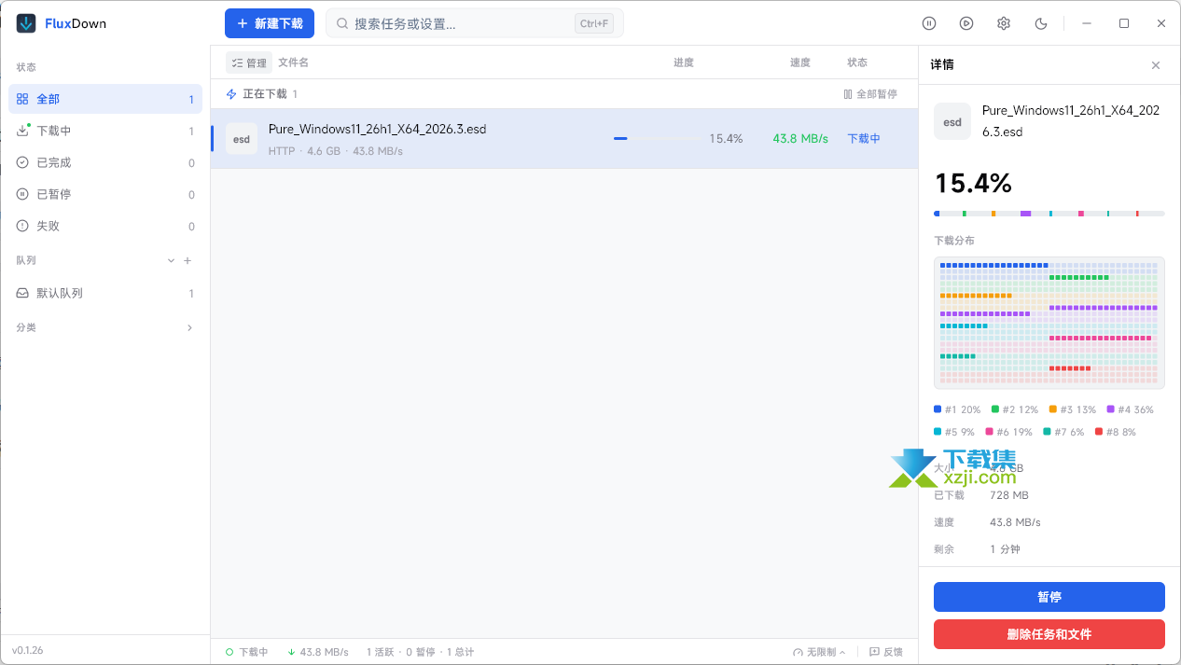
Task: Click the resume all play icon
Action: pos(966,23)
